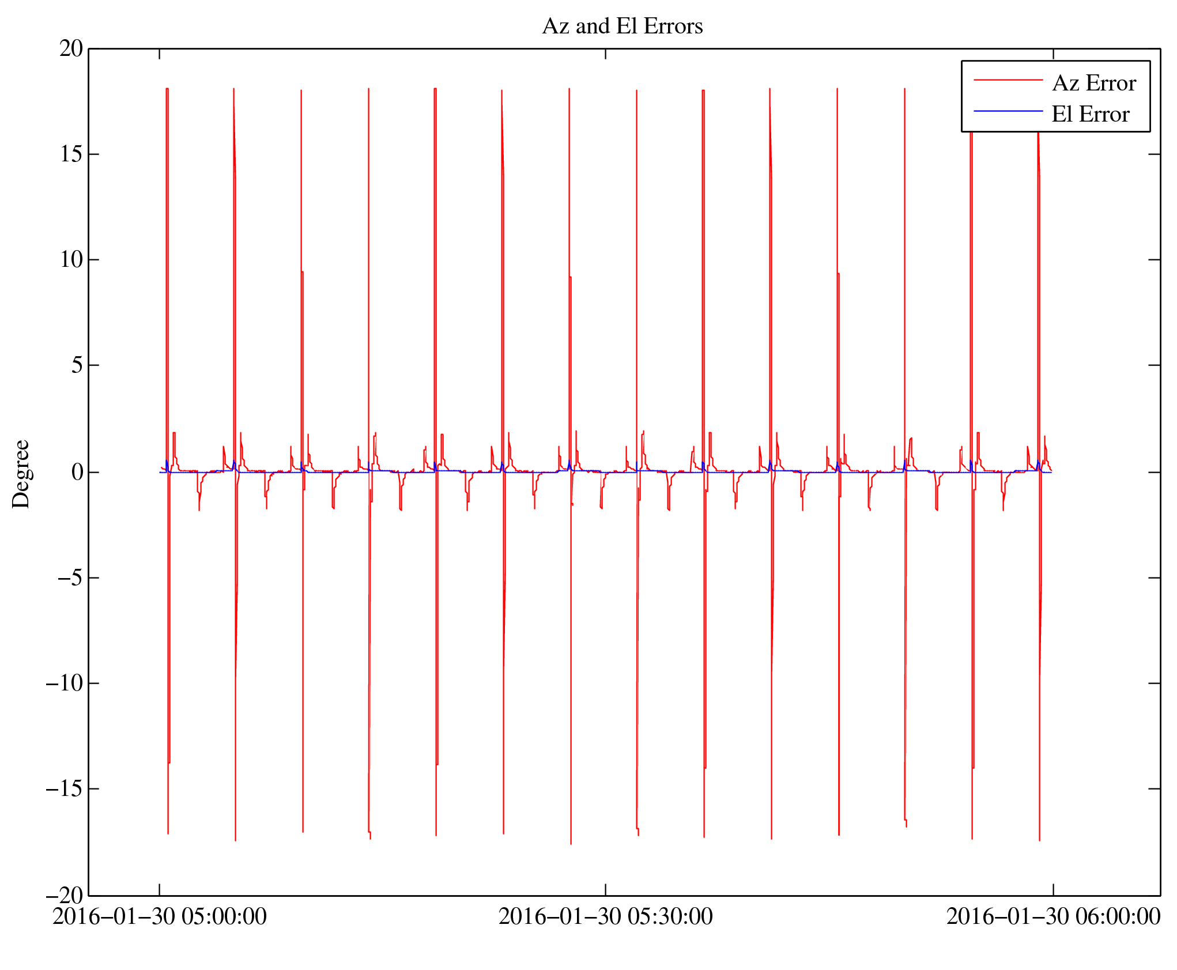
Task: Click the y-axis tick label 0
Action: click(77, 473)
